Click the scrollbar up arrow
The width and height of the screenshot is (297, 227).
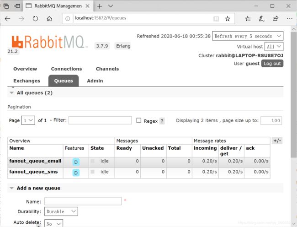coord(294,29)
